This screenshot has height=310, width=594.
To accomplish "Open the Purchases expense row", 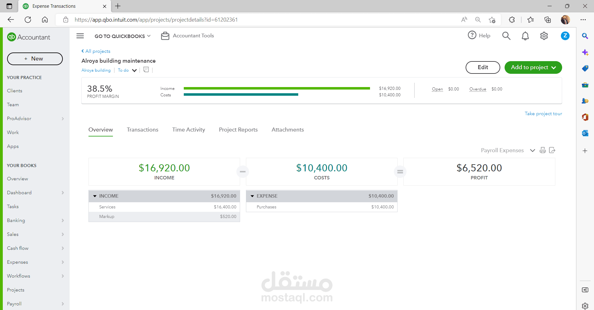I will 322,207.
